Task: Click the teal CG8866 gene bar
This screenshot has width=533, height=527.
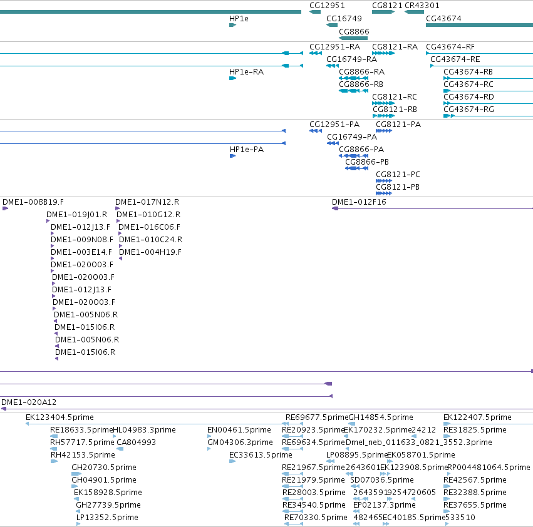Action: pos(353,38)
